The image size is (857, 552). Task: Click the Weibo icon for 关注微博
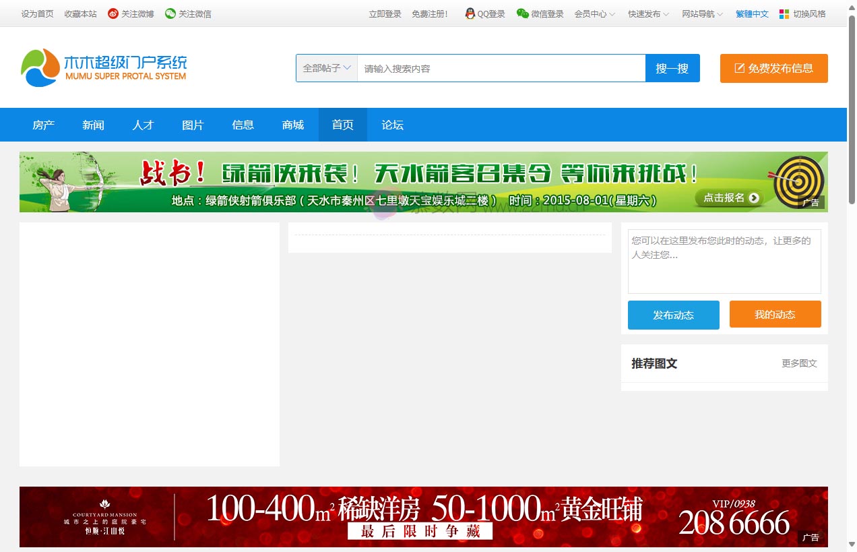[x=113, y=13]
